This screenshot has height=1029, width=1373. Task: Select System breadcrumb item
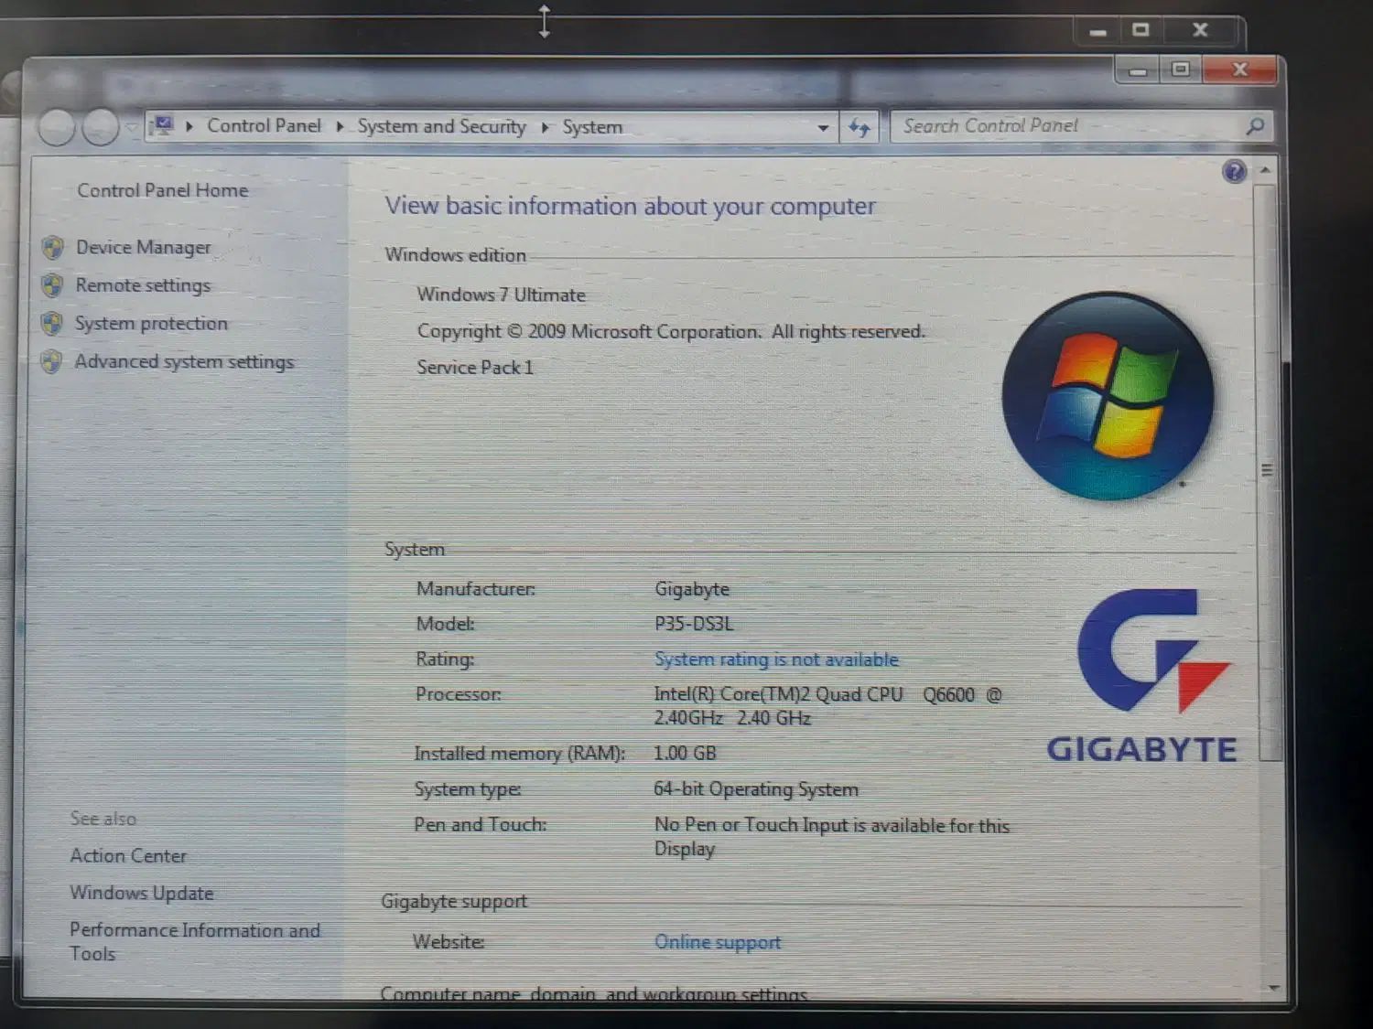click(592, 127)
